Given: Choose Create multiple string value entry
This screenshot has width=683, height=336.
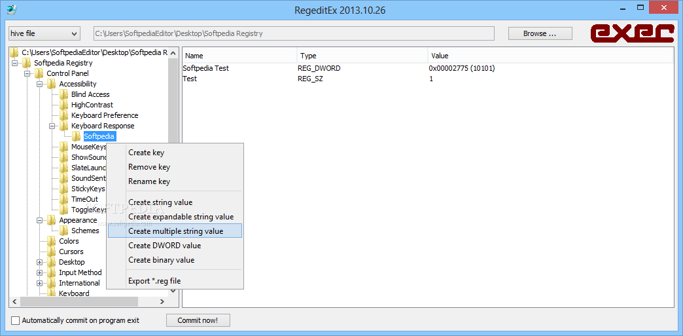Looking at the screenshot, I should [175, 231].
